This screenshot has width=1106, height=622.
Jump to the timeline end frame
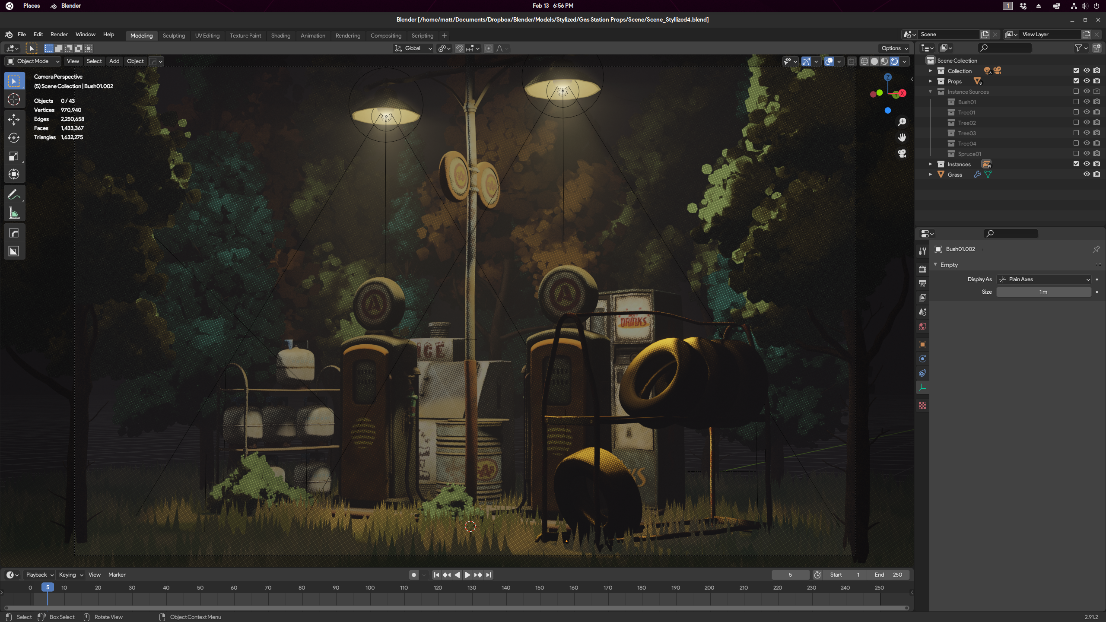[x=489, y=575]
